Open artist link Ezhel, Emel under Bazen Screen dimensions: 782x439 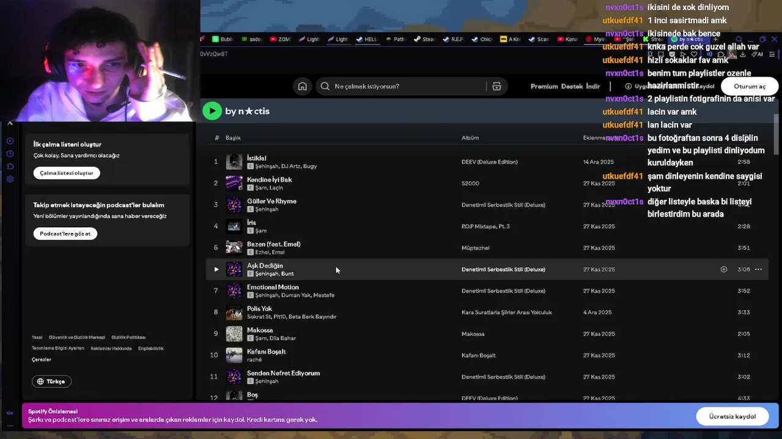click(269, 252)
